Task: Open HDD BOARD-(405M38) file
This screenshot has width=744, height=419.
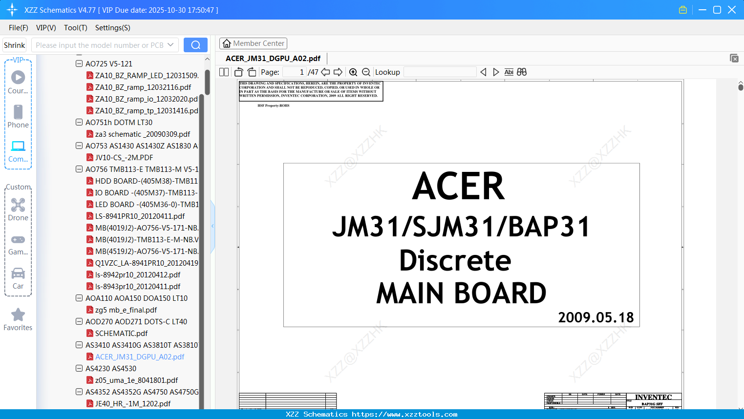Action: tap(147, 181)
